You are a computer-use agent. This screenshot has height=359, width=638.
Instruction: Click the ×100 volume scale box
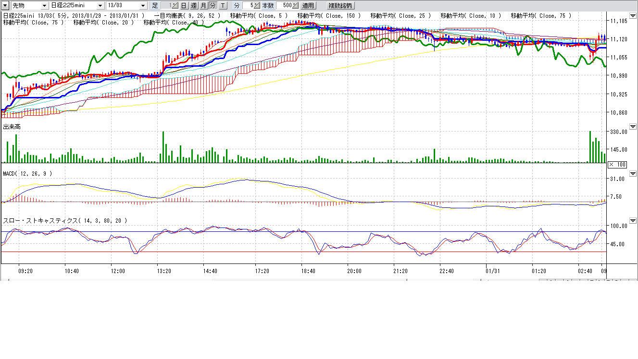pos(616,165)
